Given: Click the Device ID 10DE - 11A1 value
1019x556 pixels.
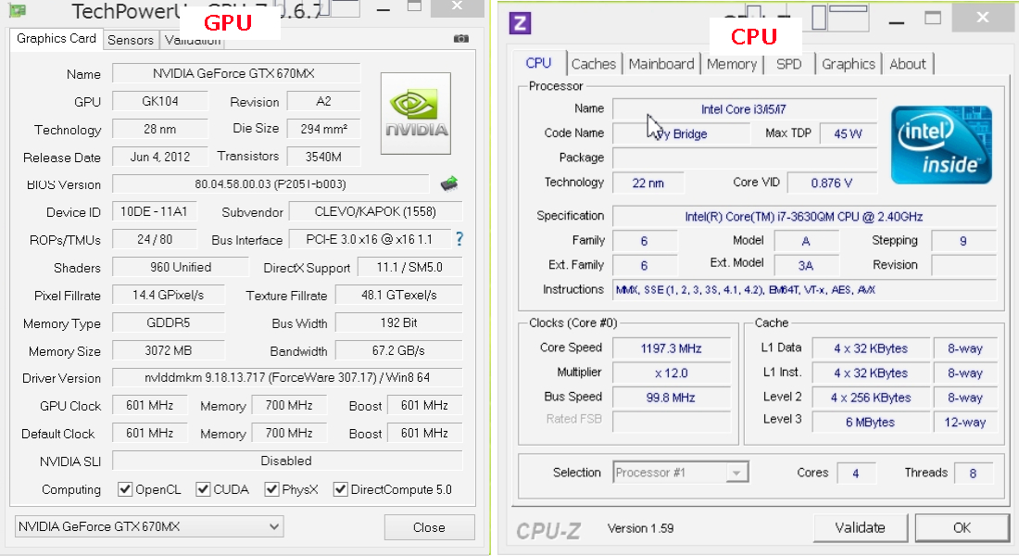Looking at the screenshot, I should click(x=154, y=211).
